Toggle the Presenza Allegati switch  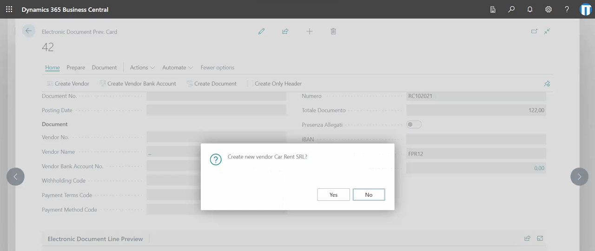pos(414,125)
